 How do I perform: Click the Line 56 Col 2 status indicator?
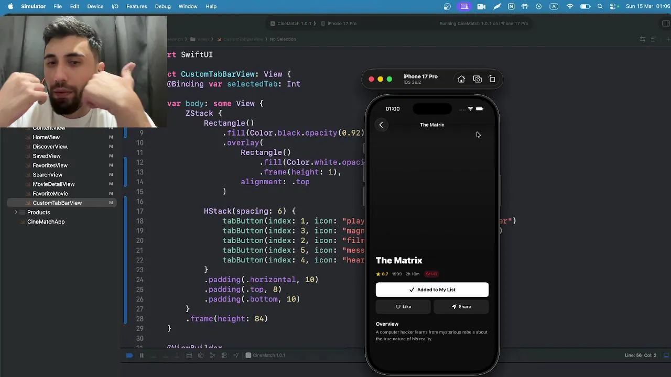pos(640,356)
